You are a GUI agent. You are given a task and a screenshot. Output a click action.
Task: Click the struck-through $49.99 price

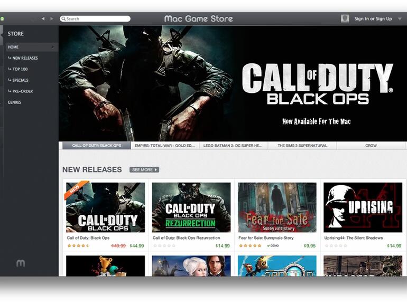coord(118,246)
